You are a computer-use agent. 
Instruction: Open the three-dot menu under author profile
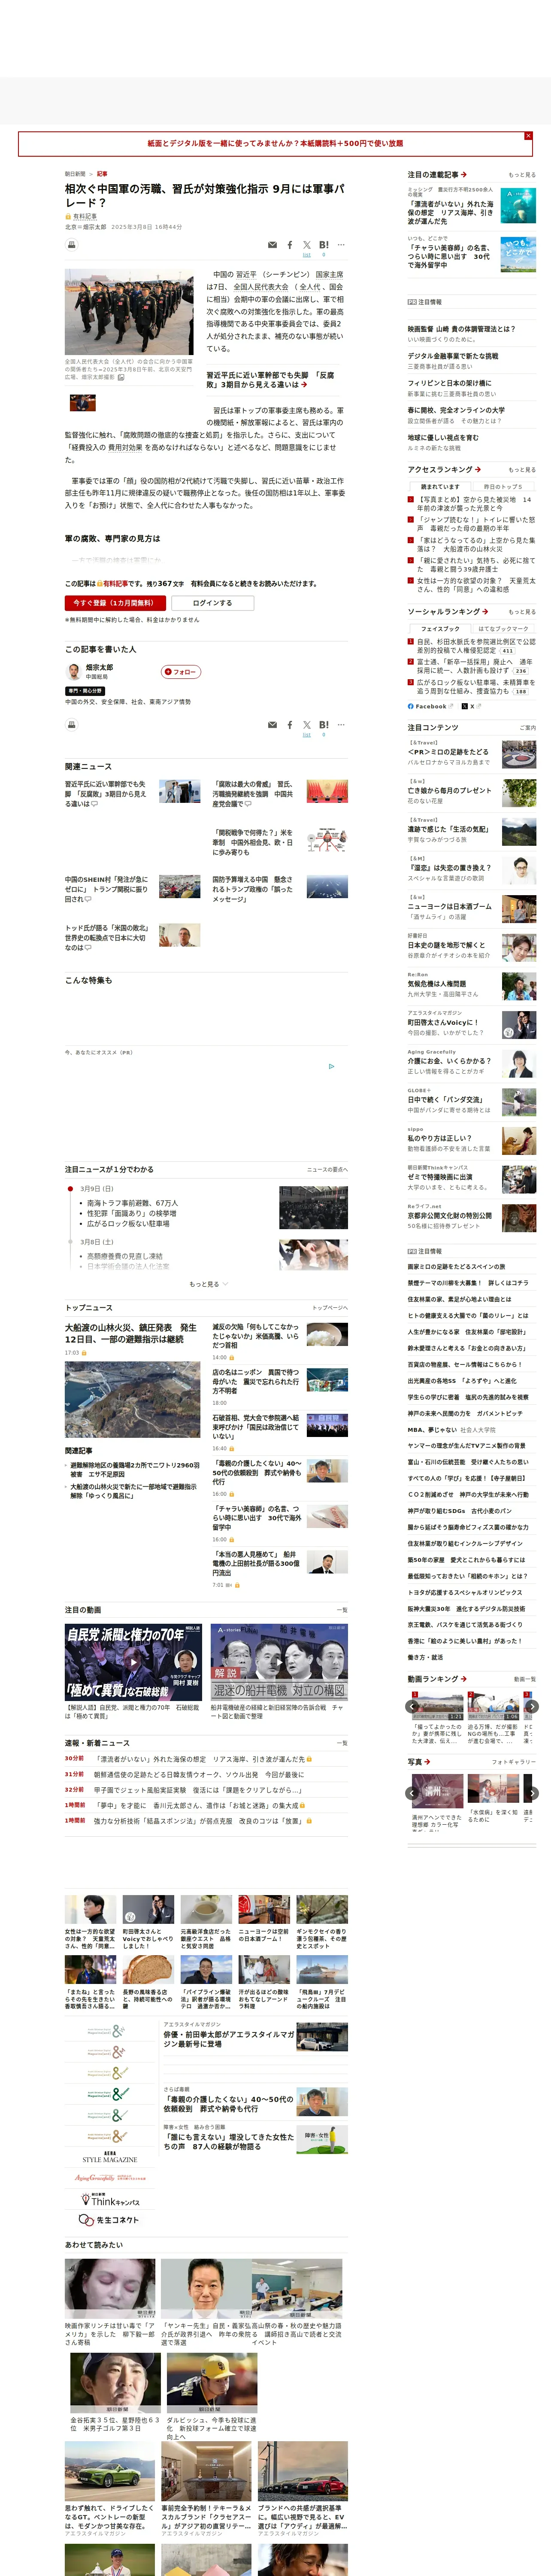341,725
